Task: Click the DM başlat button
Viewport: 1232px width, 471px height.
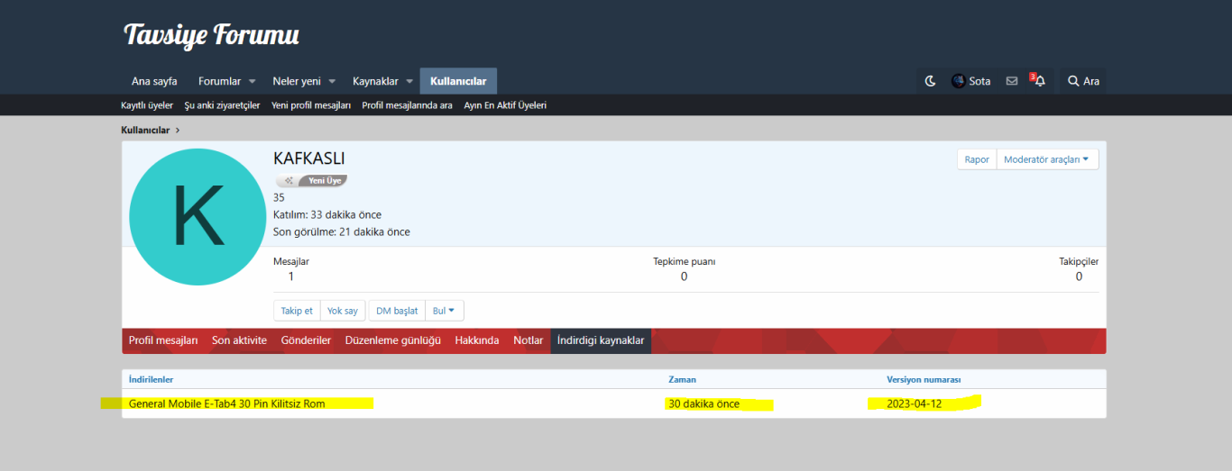Action: 397,311
